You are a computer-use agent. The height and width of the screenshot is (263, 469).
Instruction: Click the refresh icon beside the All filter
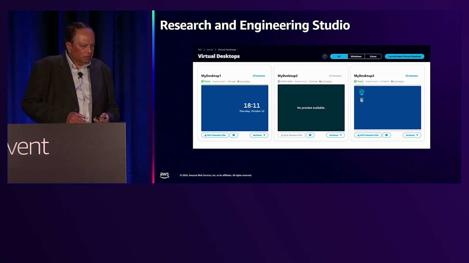[x=324, y=56]
